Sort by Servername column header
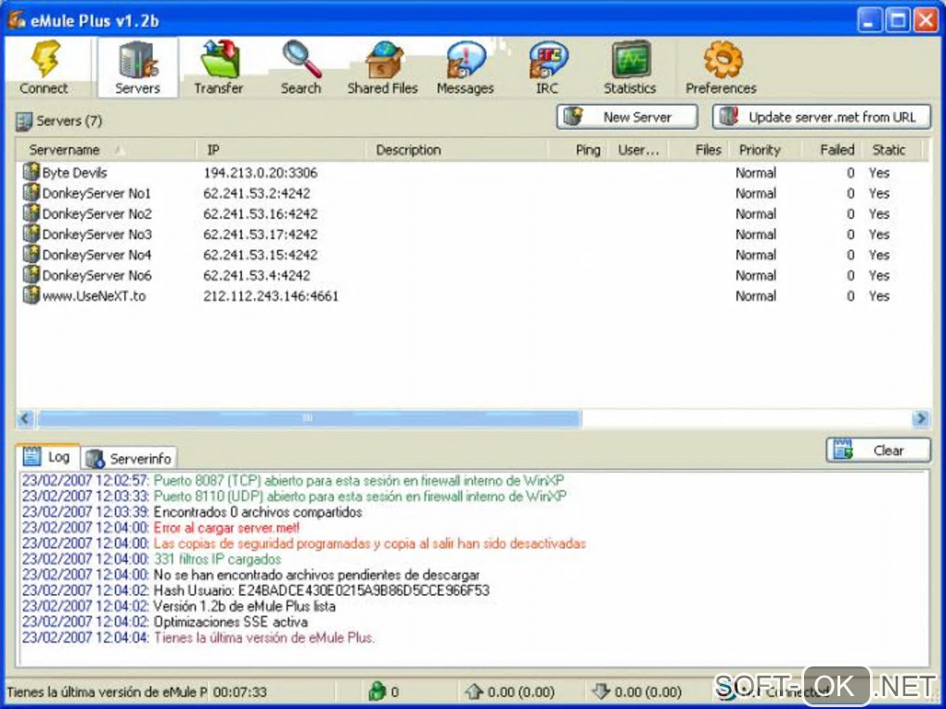This screenshot has height=709, width=946. 107,149
